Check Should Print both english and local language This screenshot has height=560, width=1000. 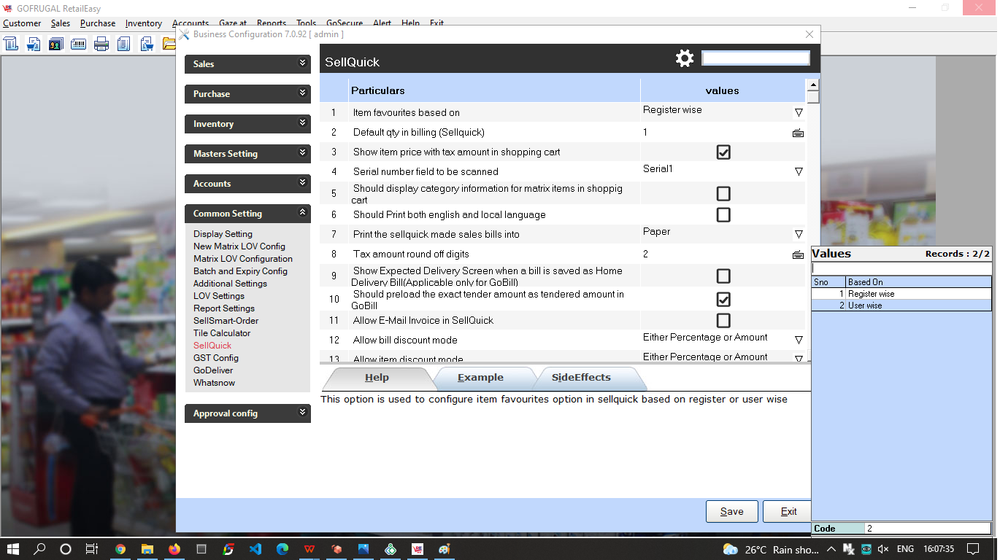723,215
